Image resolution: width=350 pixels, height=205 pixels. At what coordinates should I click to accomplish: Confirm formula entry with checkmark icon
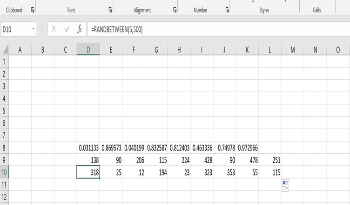coord(67,29)
